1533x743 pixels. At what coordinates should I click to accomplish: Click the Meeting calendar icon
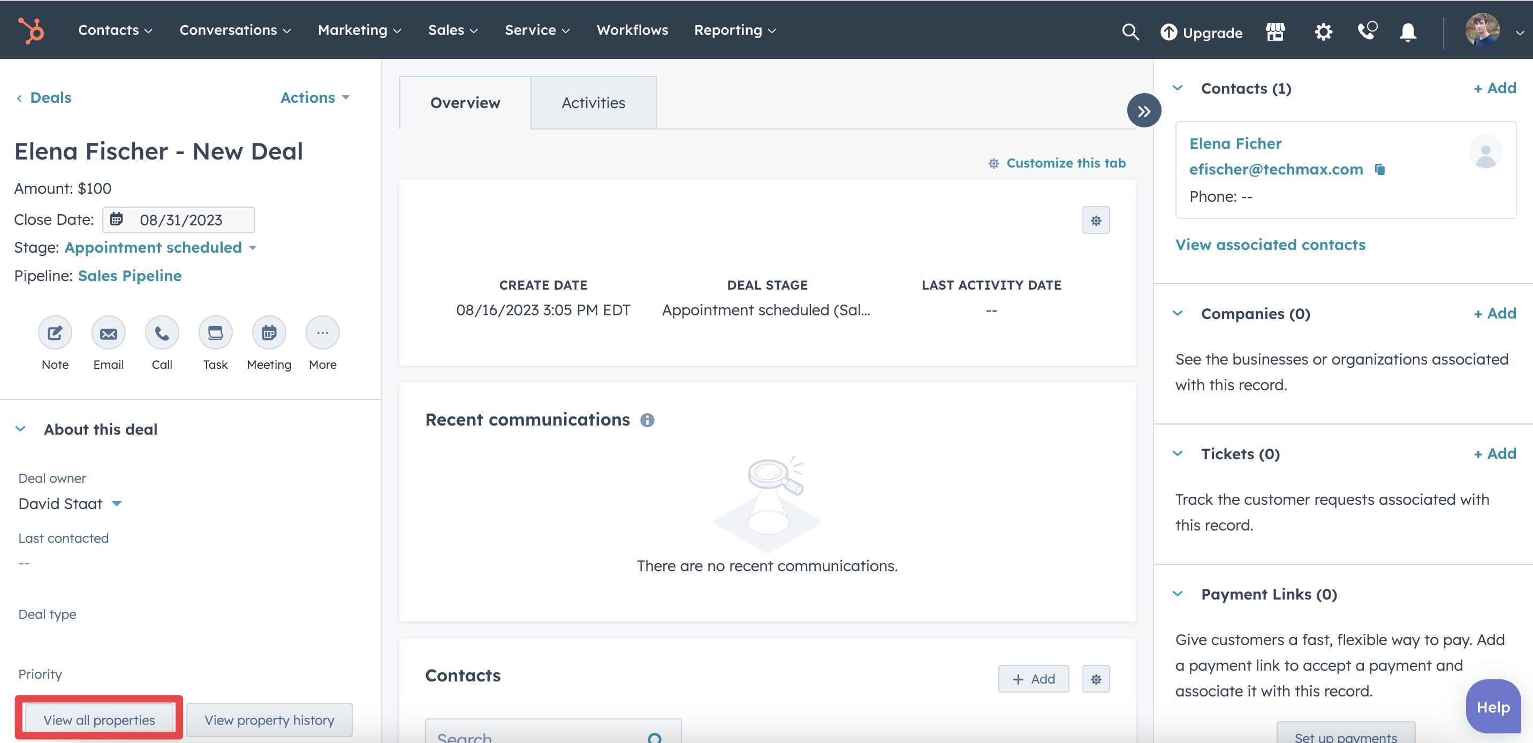point(269,333)
